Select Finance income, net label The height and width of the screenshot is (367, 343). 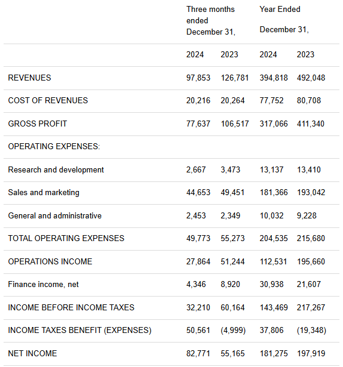[44, 284]
